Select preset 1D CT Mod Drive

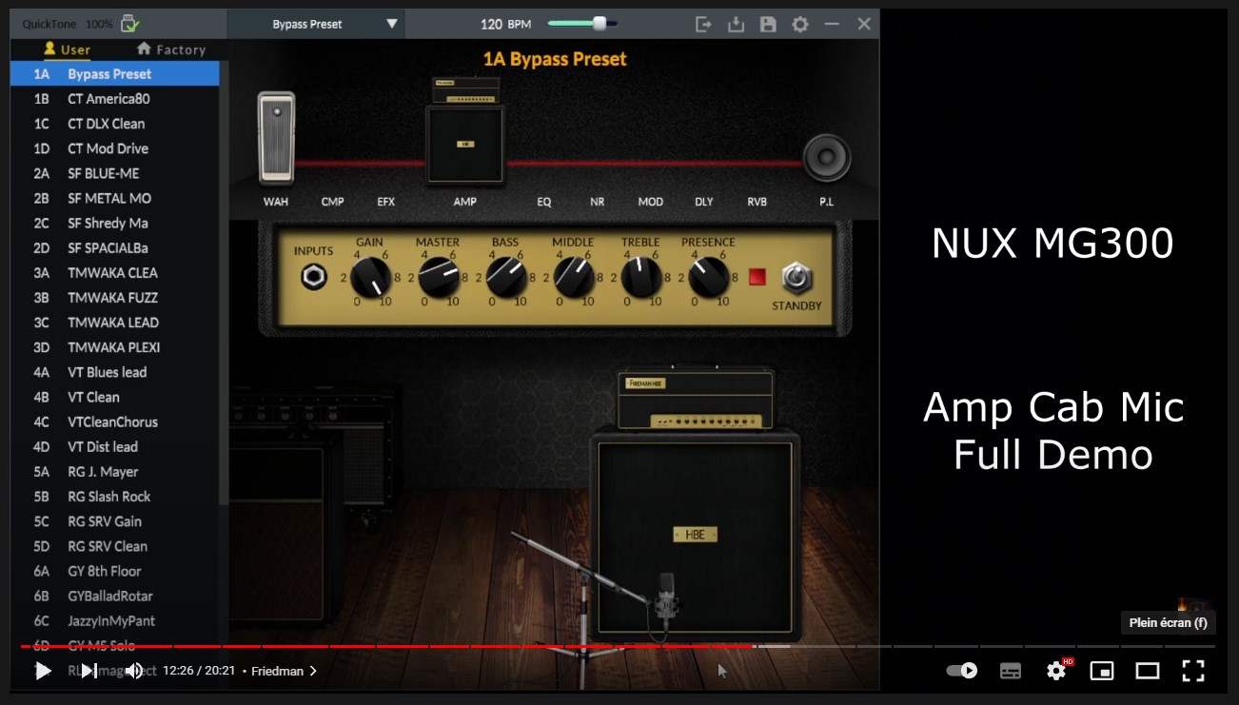point(115,147)
